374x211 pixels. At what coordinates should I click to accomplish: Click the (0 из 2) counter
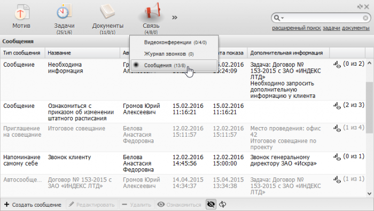354,64
